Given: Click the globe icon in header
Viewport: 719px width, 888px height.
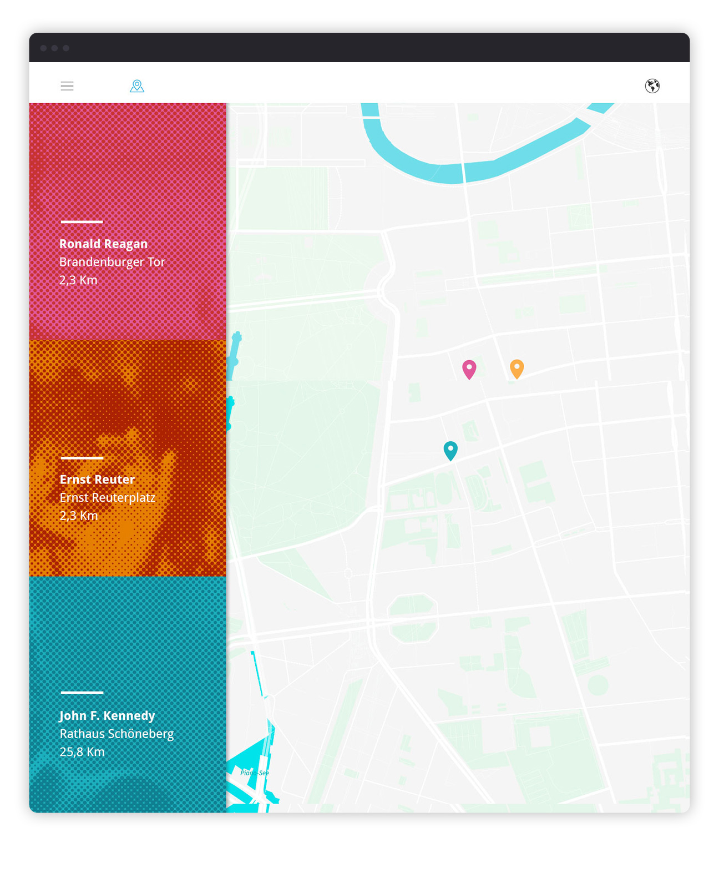Looking at the screenshot, I should tap(652, 85).
